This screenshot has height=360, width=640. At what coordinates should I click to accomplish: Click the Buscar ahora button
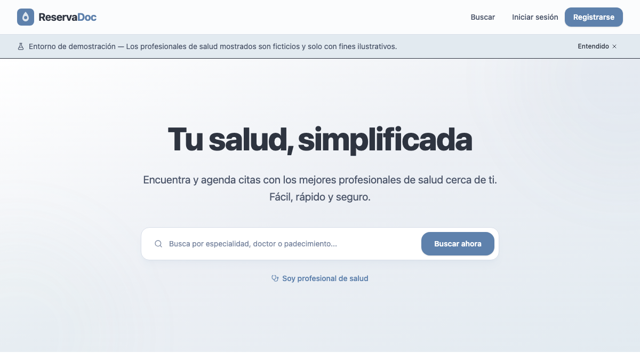click(458, 243)
